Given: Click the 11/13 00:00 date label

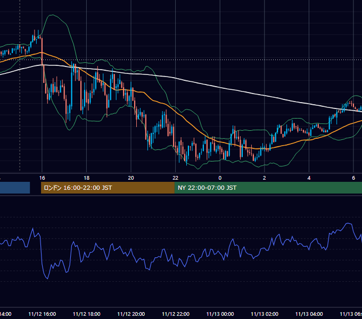Looking at the screenshot, I should point(220,314).
